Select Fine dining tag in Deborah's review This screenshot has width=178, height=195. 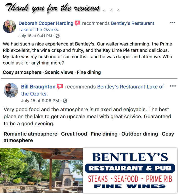click(x=89, y=72)
